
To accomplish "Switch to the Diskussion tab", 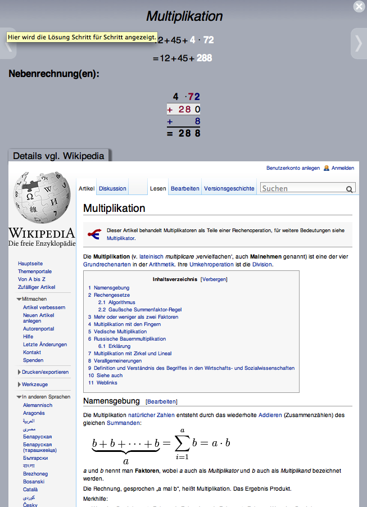I will (x=112, y=188).
